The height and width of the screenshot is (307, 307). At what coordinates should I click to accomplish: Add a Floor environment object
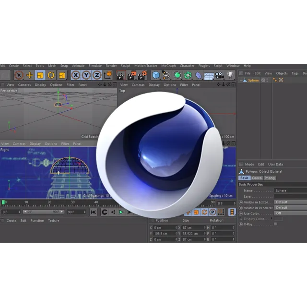tap(209, 76)
